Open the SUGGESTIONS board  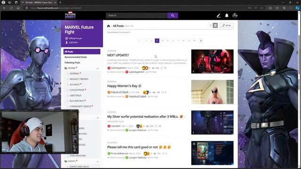tap(77, 90)
